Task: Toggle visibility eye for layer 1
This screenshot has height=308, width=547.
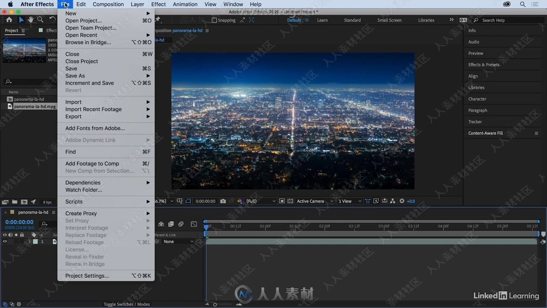Action: tap(5, 242)
